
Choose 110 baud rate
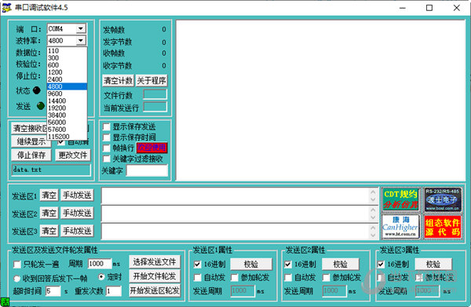point(67,51)
